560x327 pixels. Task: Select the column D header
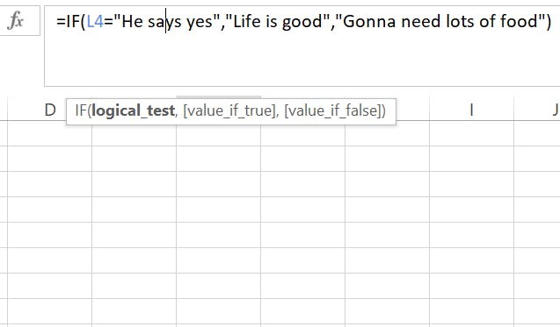point(49,110)
